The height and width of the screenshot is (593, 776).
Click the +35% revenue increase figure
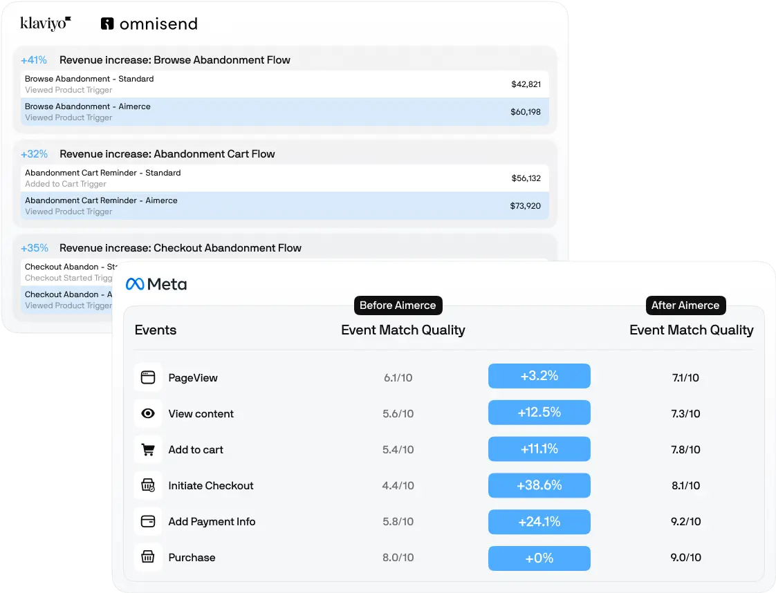click(34, 248)
